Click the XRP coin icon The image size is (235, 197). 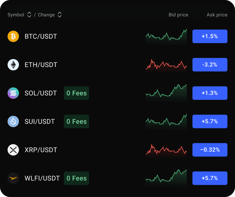pyautogui.click(x=13, y=150)
